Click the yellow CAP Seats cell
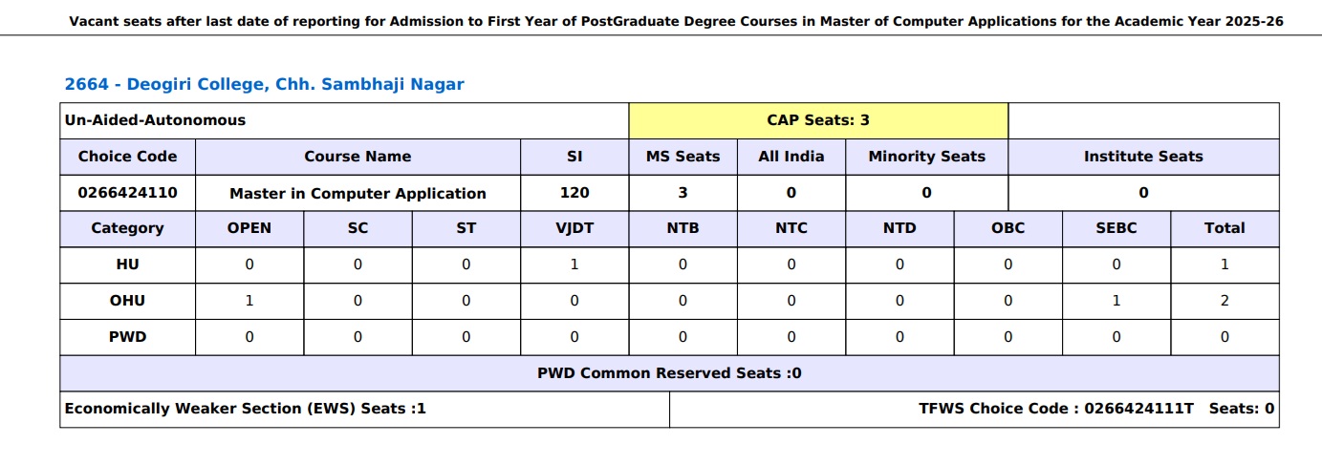Screen dimensions: 1322x465 coord(818,120)
